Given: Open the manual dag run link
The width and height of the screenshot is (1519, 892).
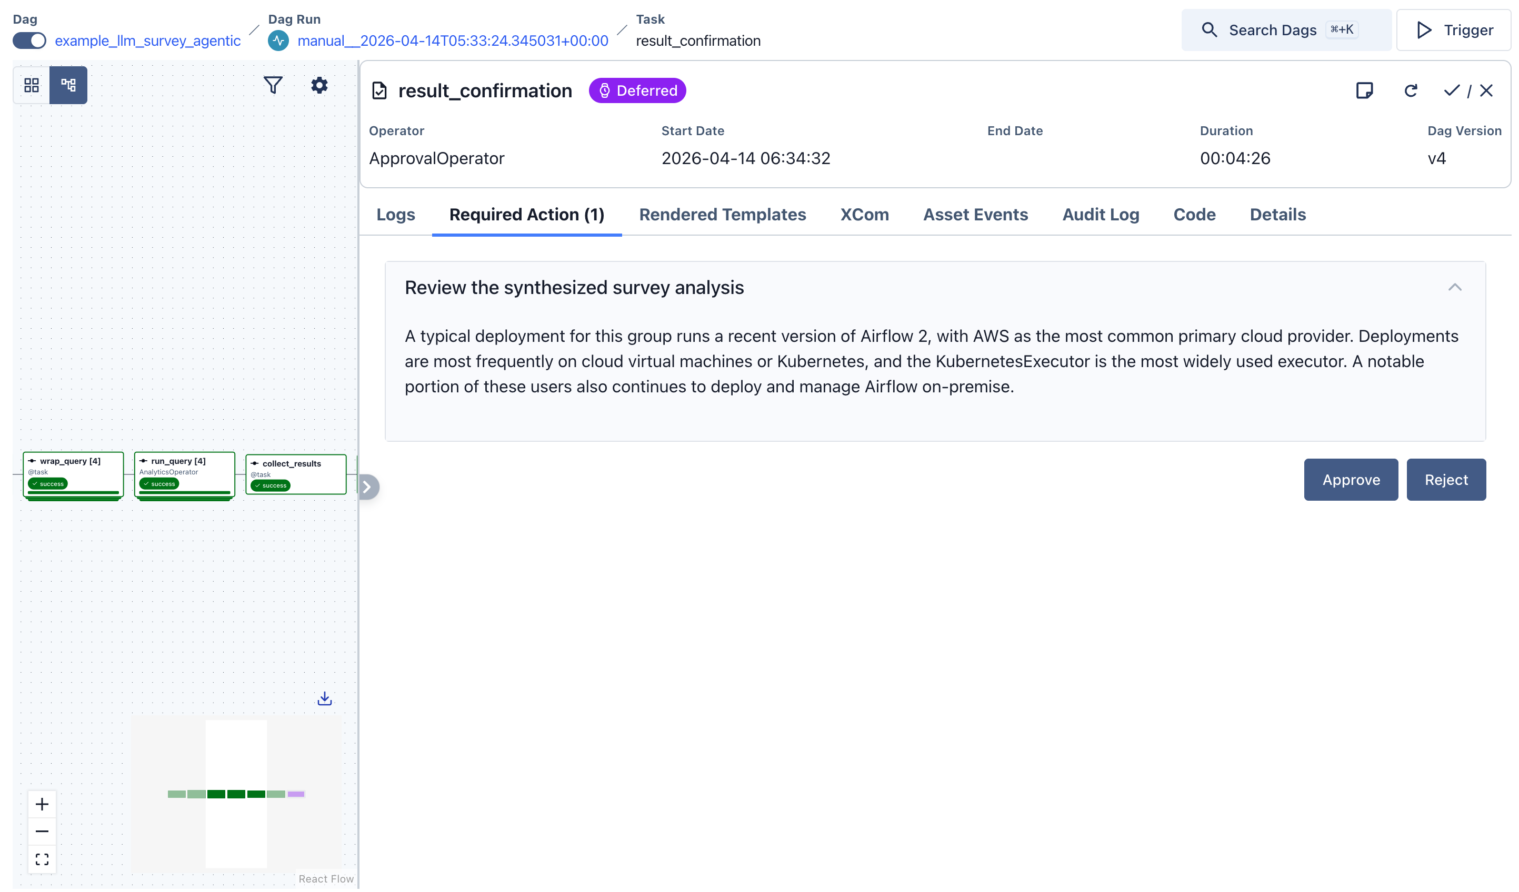Looking at the screenshot, I should click(x=453, y=40).
